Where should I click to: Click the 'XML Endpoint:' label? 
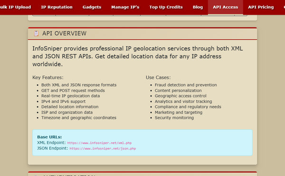point(51,143)
